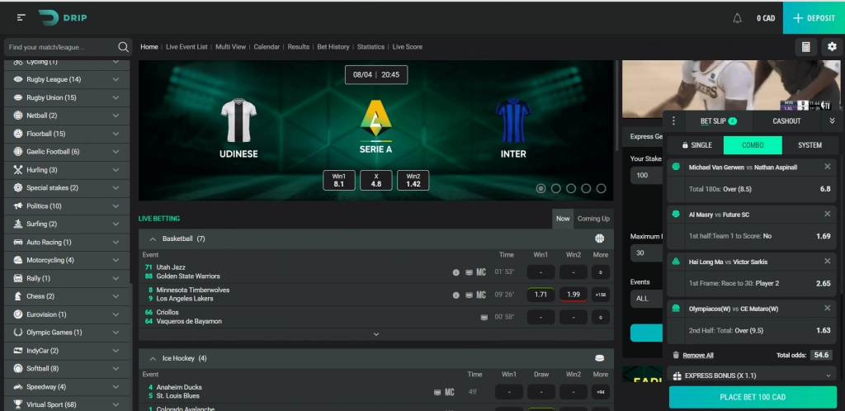Image resolution: width=845 pixels, height=411 pixels.
Task: Select the SINGLE bet tab
Action: click(696, 145)
